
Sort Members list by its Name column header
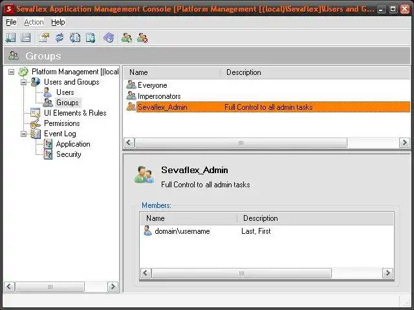pos(189,218)
